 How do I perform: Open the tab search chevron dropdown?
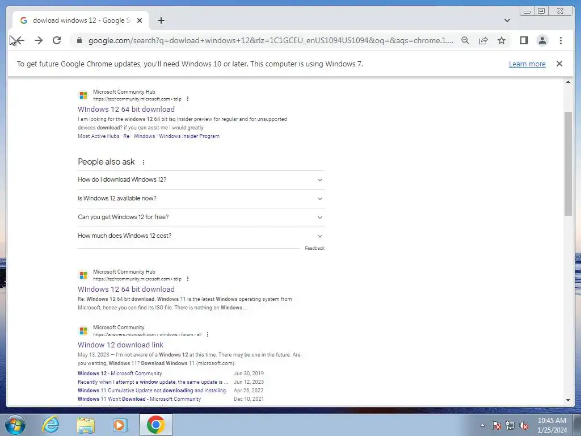coord(507,20)
